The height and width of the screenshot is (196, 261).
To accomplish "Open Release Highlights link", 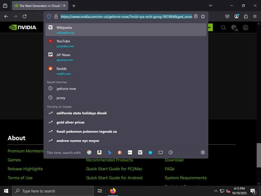I will (25, 169).
